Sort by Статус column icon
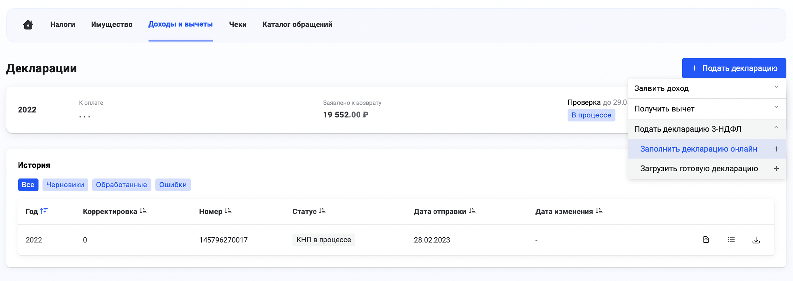 [x=322, y=211]
